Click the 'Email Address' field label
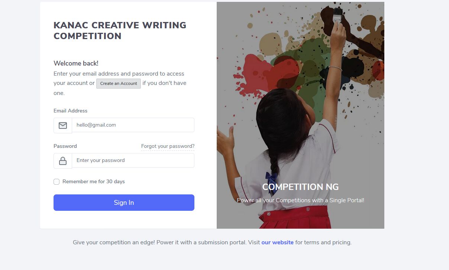The height and width of the screenshot is (270, 449). point(70,111)
